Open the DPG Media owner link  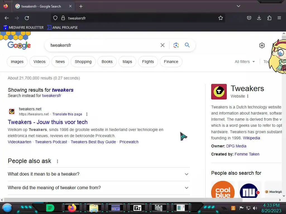(236, 146)
